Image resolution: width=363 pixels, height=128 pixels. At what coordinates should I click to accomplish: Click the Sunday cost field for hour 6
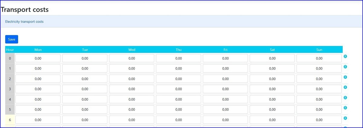click(x=319, y=120)
